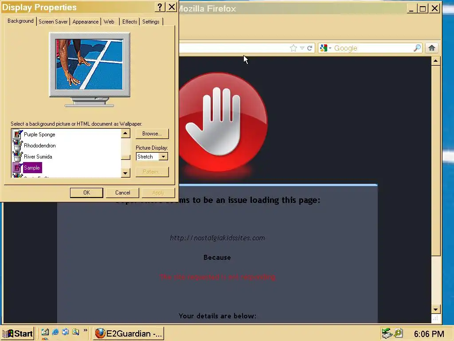Click the Google search field in Firefox
The width and height of the screenshot is (454, 341).
[x=373, y=48]
